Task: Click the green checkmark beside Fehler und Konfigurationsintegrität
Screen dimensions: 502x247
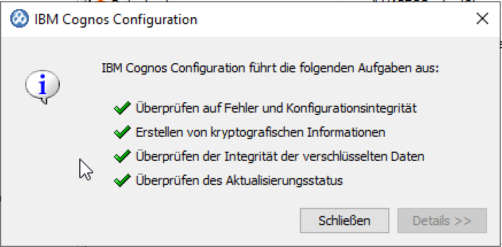Action: (x=122, y=108)
